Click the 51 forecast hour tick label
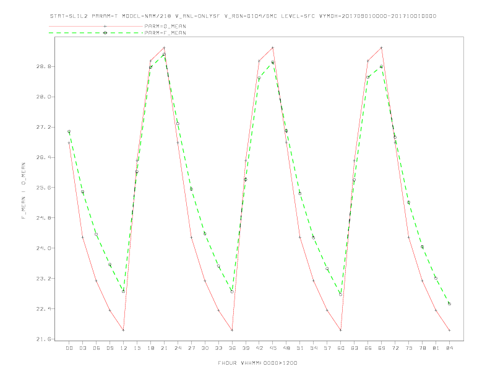 click(300, 348)
